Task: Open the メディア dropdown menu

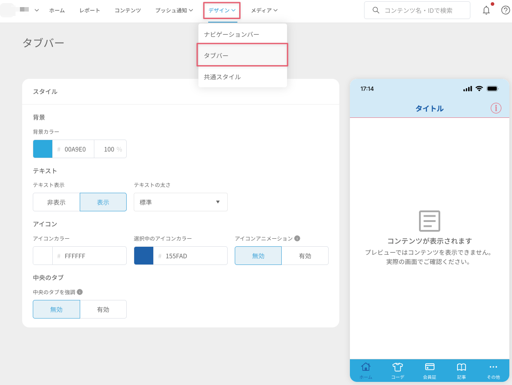Action: click(x=264, y=11)
